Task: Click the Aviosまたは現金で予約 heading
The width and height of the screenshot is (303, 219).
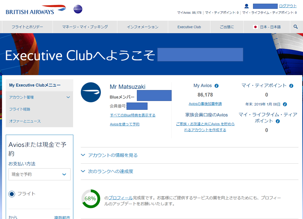Action: point(37,149)
